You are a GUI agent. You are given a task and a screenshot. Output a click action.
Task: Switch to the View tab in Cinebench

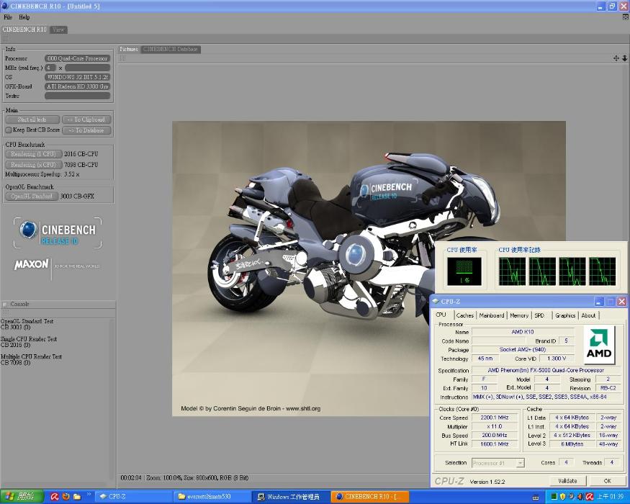pos(58,30)
